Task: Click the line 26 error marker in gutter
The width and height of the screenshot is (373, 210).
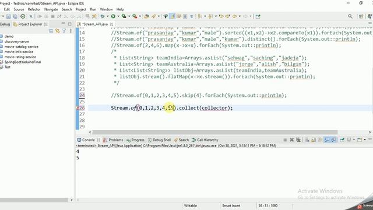Action: point(78,108)
